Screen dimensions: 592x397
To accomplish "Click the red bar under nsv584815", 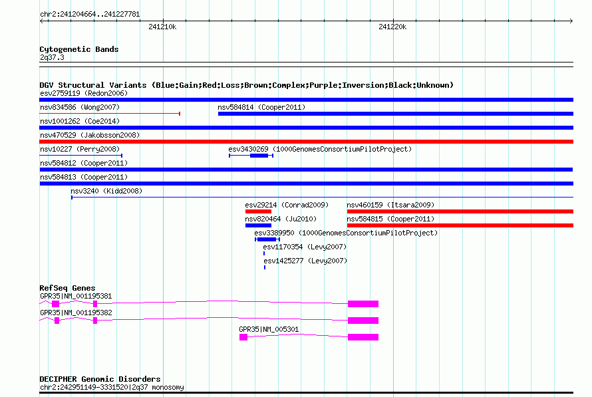I will [460, 225].
